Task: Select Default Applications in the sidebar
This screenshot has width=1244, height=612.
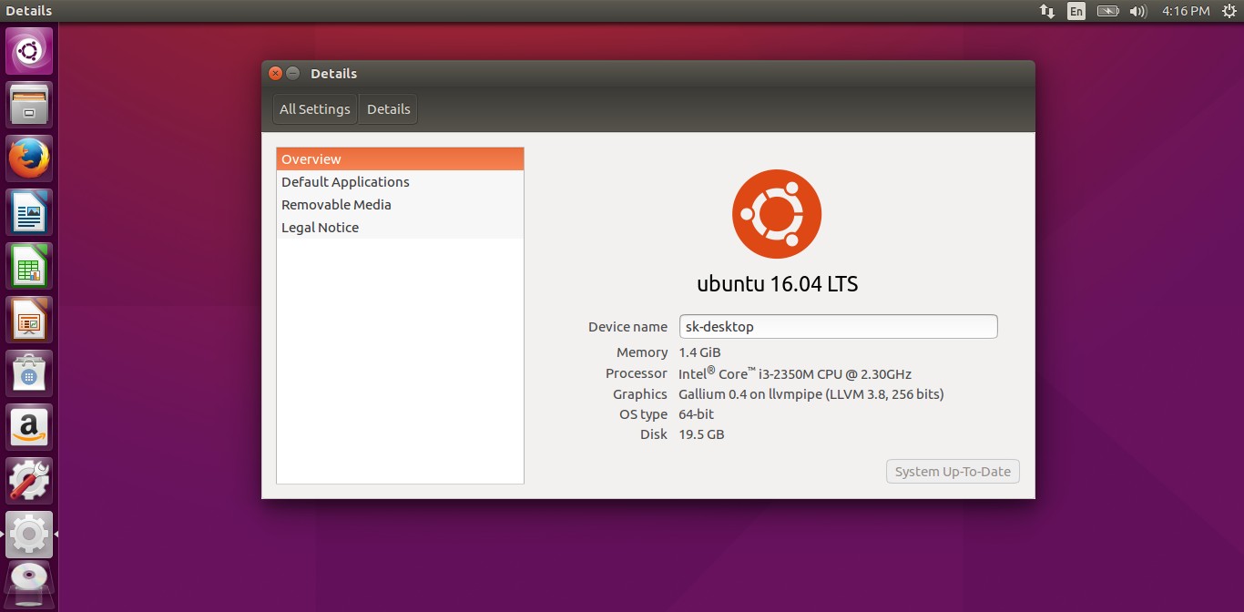Action: coord(400,182)
